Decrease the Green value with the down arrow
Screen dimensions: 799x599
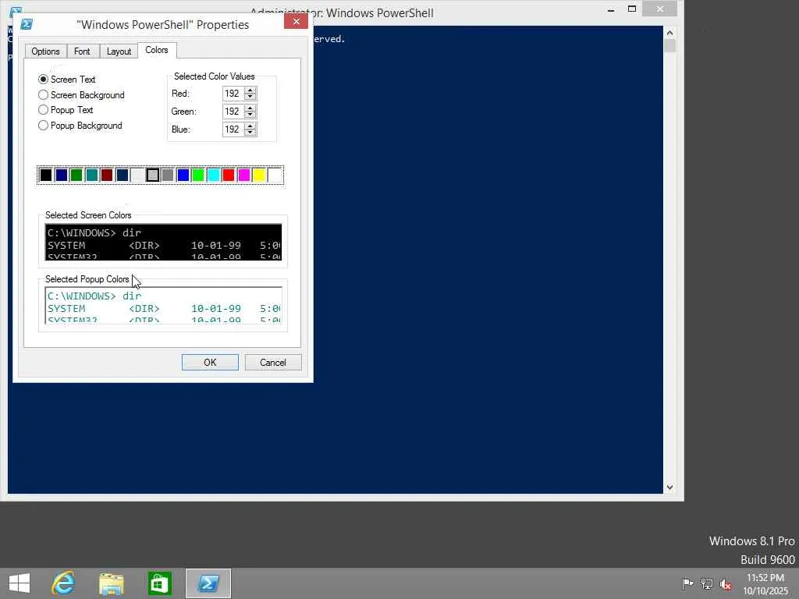pos(250,115)
